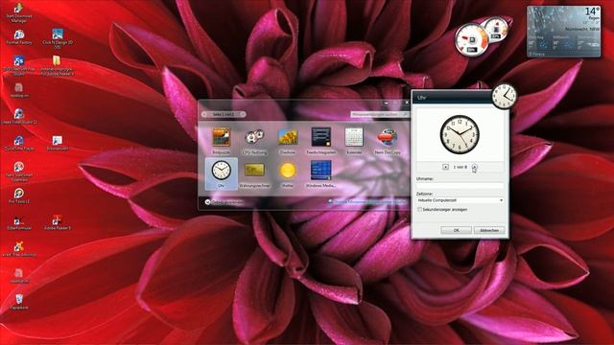
Task: Click the desktop clock gadget
Action: [x=504, y=96]
